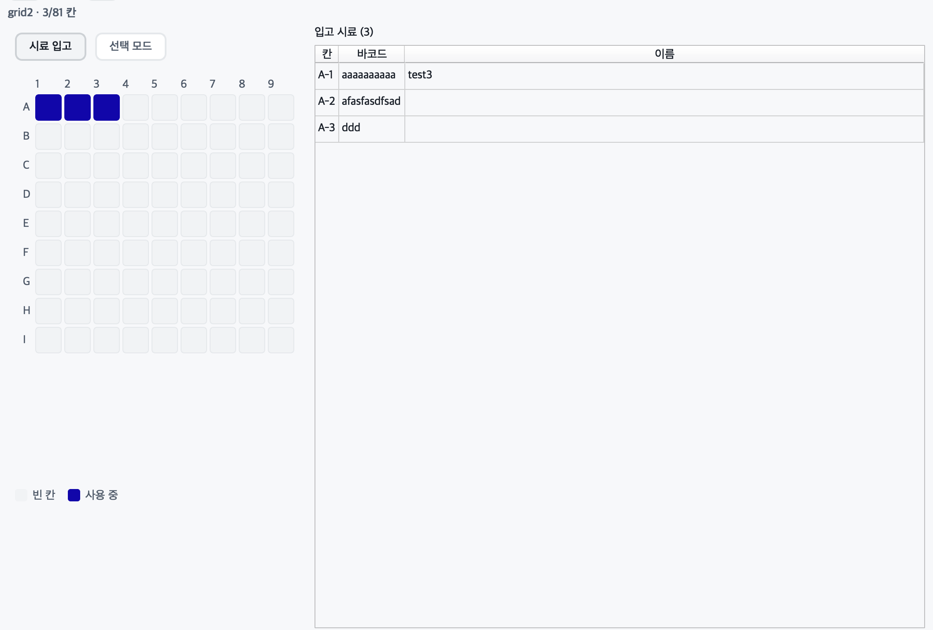Select occupied grid cell A-1
933x630 pixels.
(48, 107)
